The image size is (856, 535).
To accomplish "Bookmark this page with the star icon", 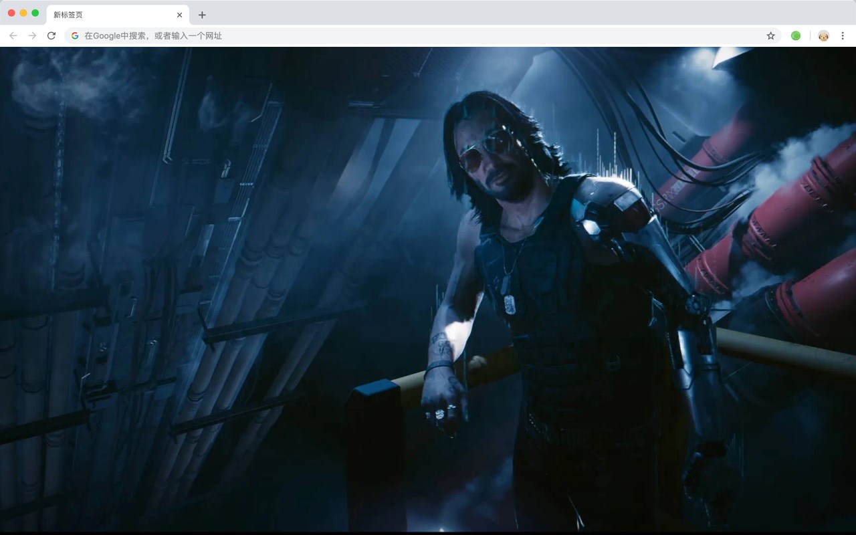I will (x=770, y=35).
